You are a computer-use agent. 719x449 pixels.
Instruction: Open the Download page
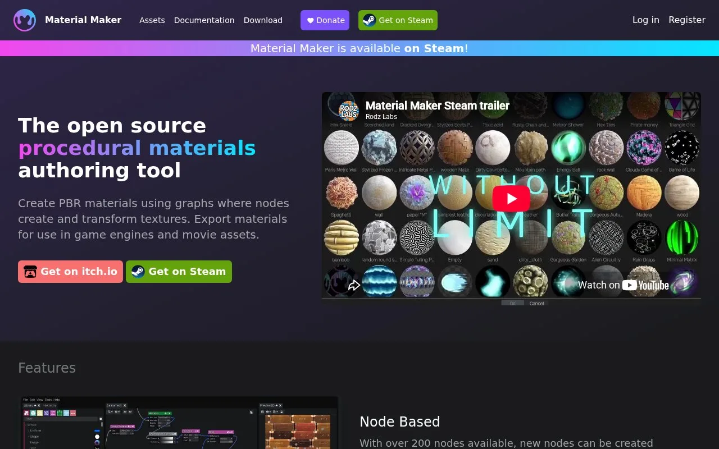click(263, 20)
